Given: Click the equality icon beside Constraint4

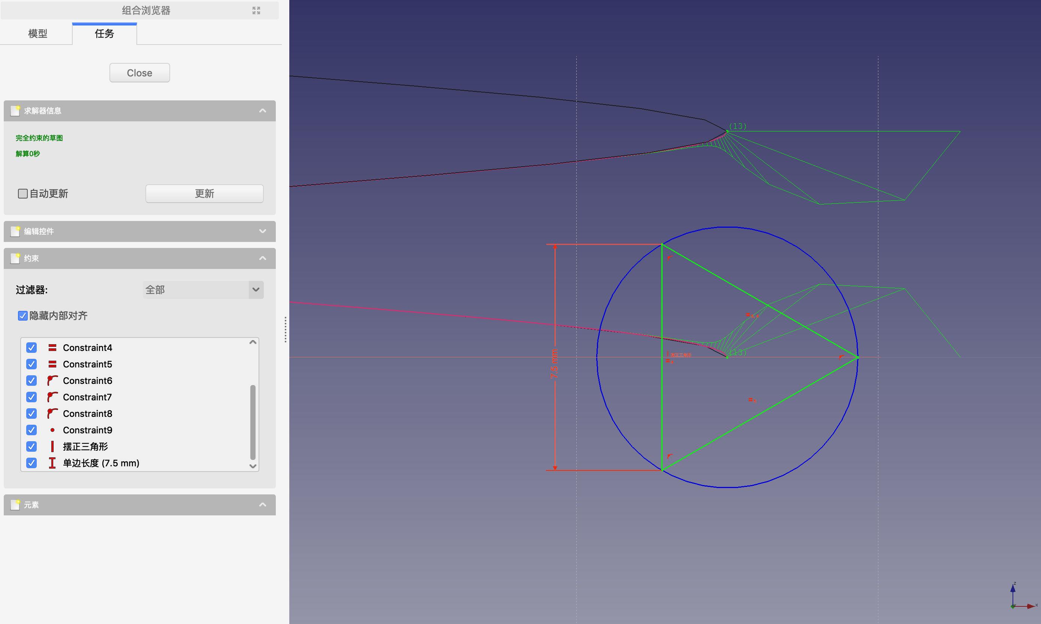Looking at the screenshot, I should click(52, 348).
